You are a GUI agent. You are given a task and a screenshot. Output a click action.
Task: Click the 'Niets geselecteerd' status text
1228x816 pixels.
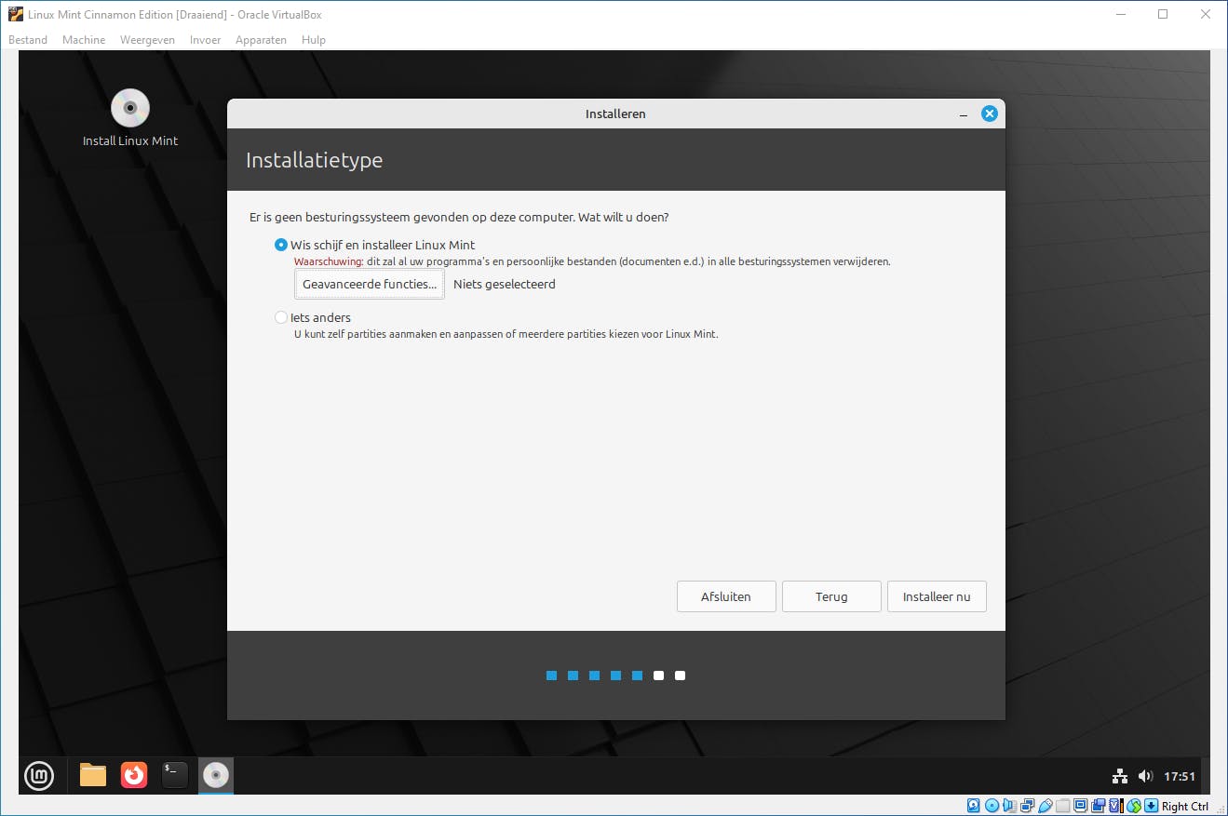coord(505,284)
